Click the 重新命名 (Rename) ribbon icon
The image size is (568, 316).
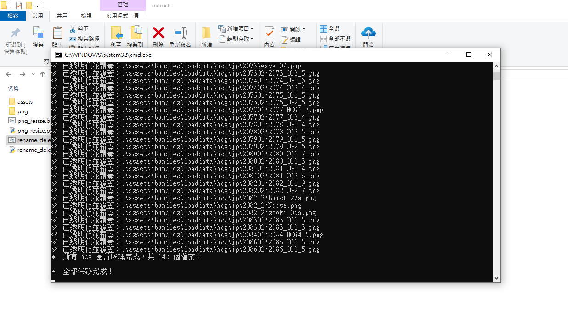coord(180,33)
